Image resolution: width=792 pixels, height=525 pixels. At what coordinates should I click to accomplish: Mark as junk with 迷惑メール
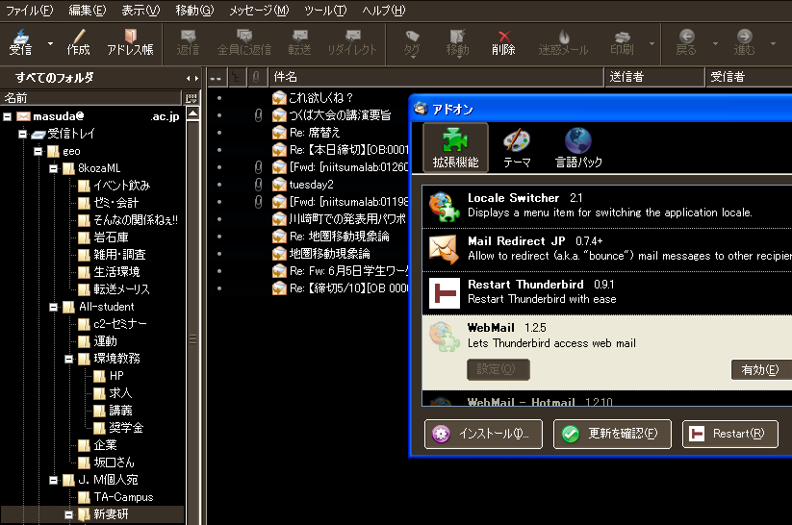coord(563,42)
